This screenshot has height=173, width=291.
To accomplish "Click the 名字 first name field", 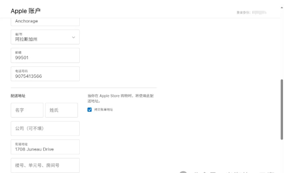I will coord(27,110).
